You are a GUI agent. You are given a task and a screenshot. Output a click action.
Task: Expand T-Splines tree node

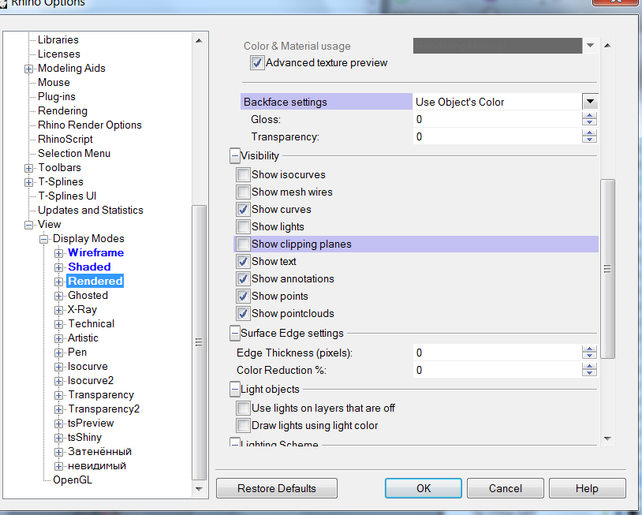click(28, 182)
